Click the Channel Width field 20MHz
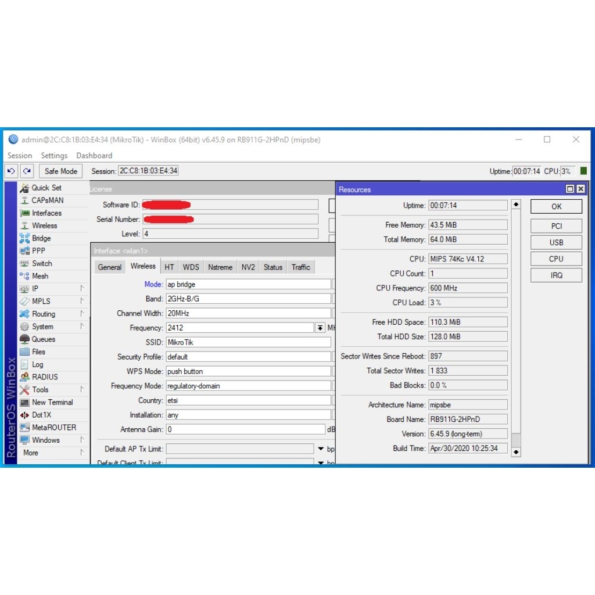The height and width of the screenshot is (595, 595). pyautogui.click(x=249, y=313)
